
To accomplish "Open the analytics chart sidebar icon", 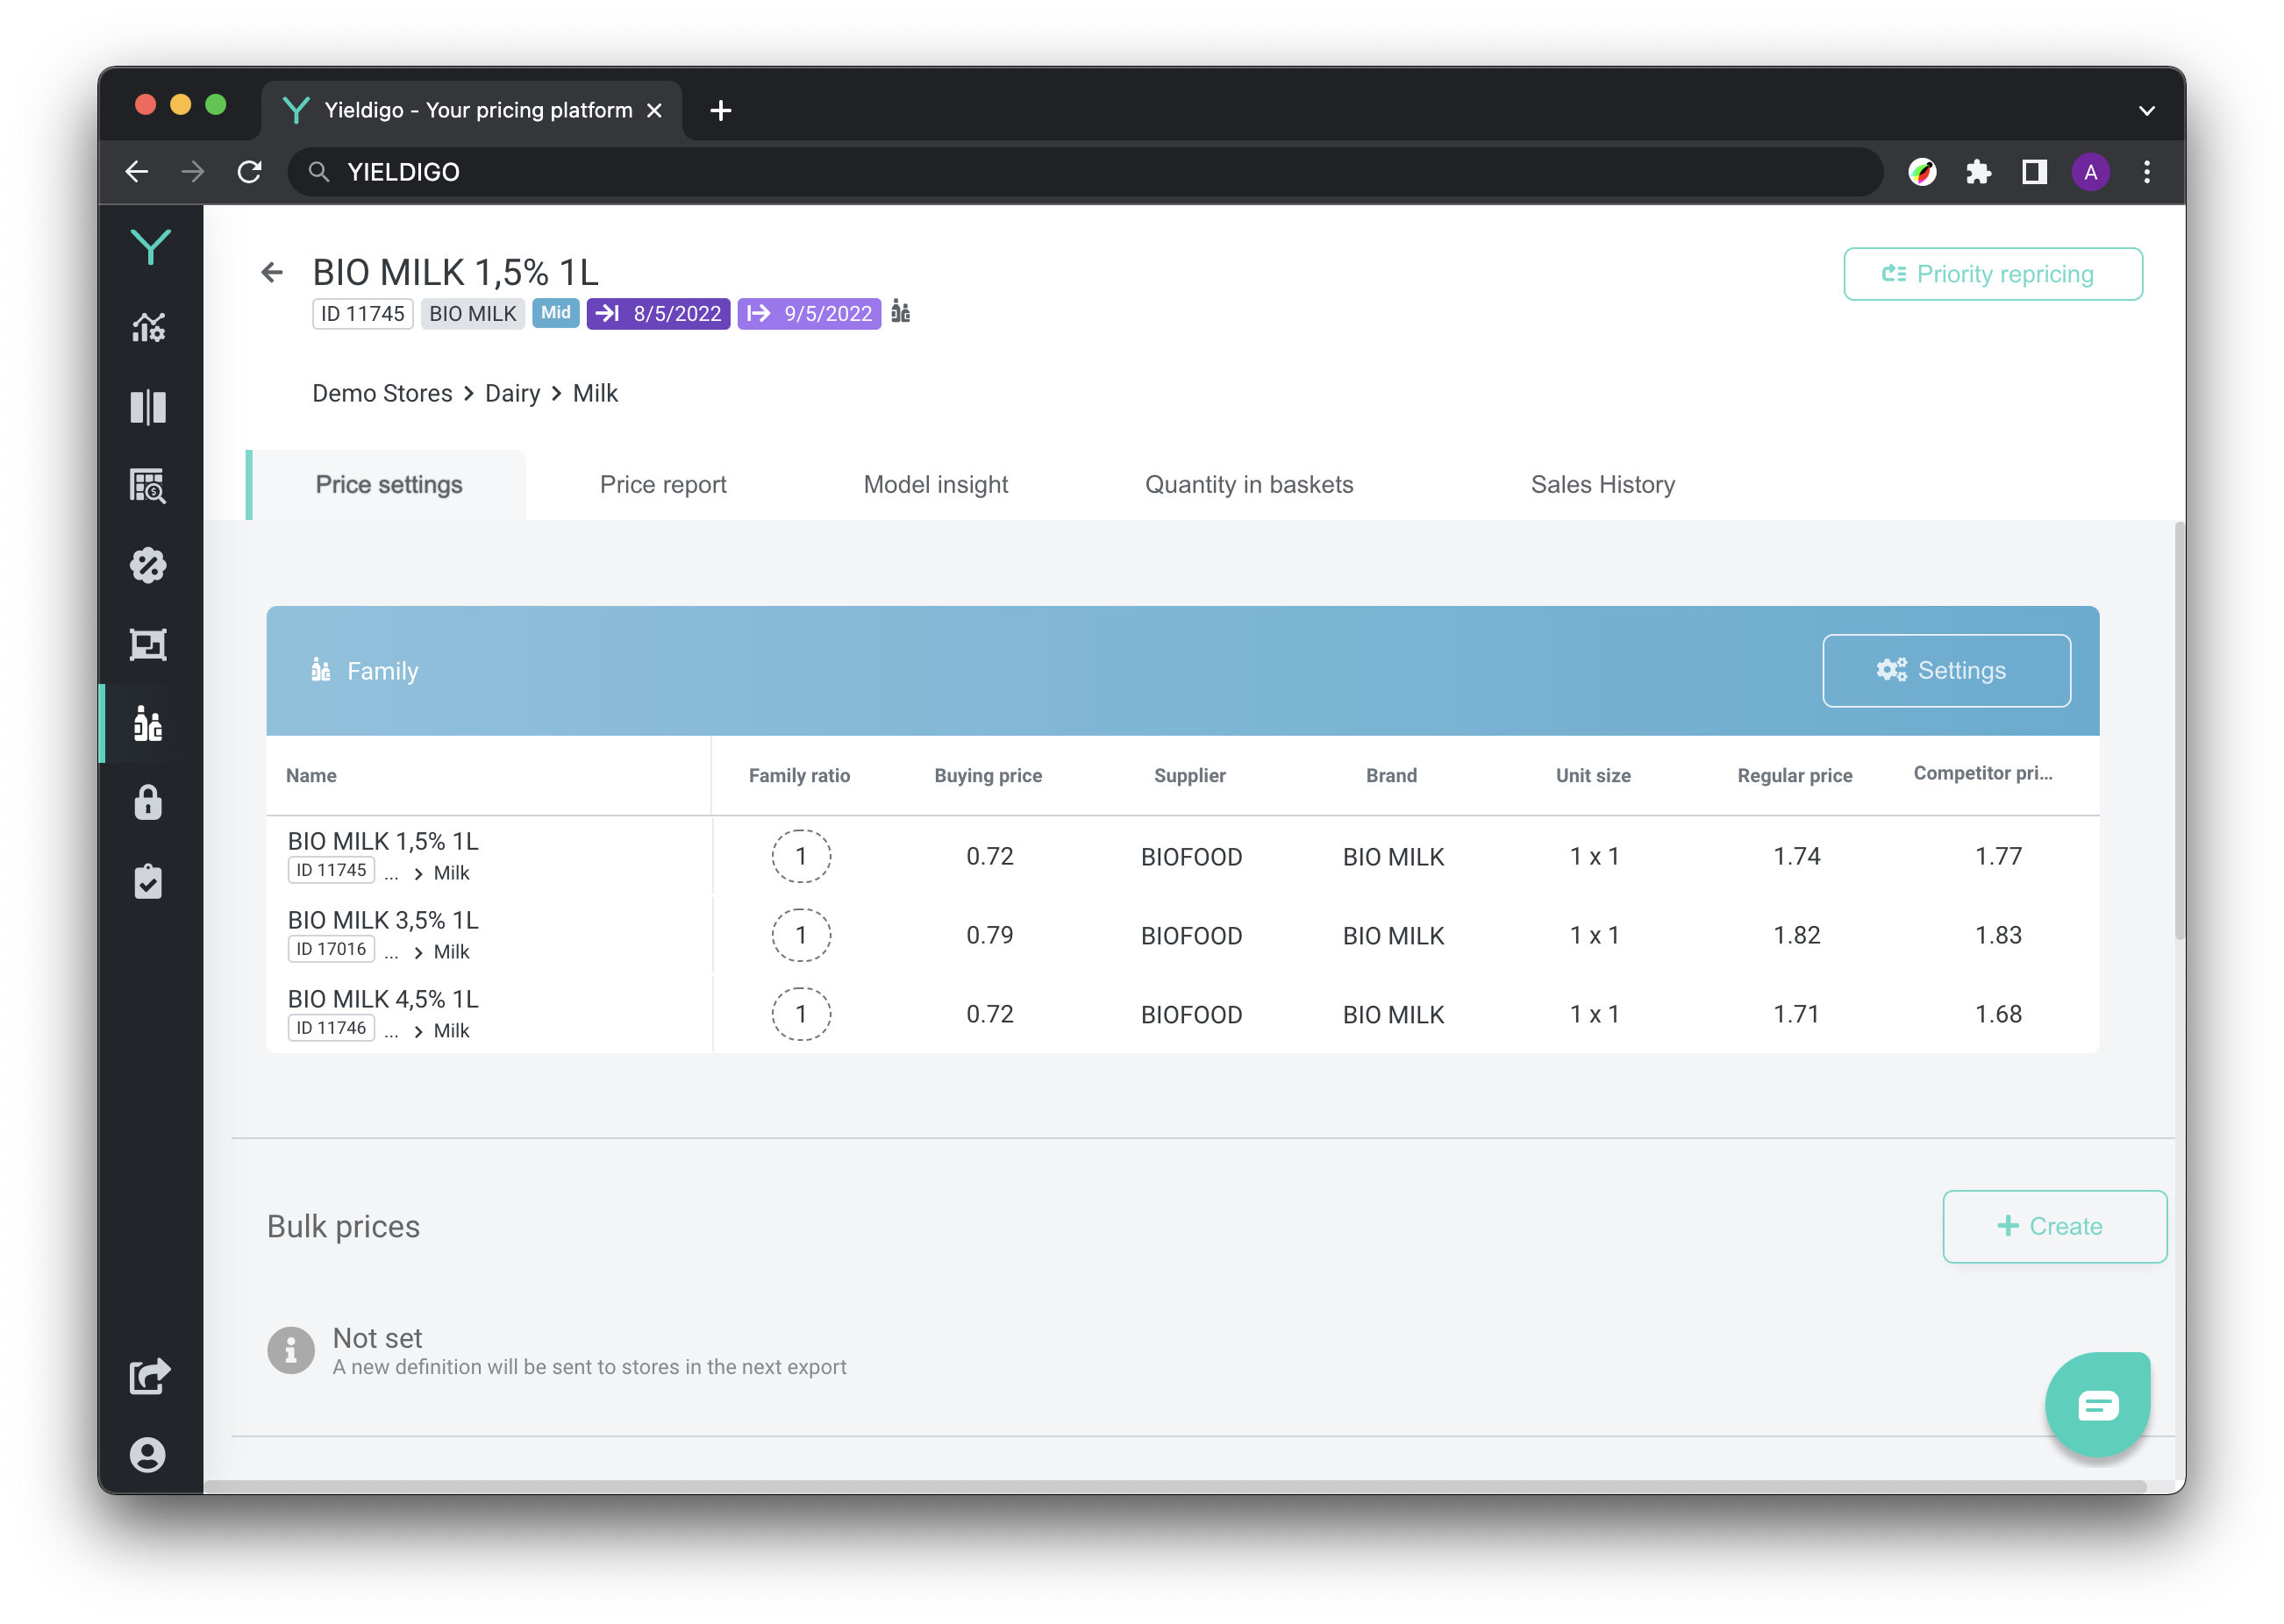I will tap(148, 327).
